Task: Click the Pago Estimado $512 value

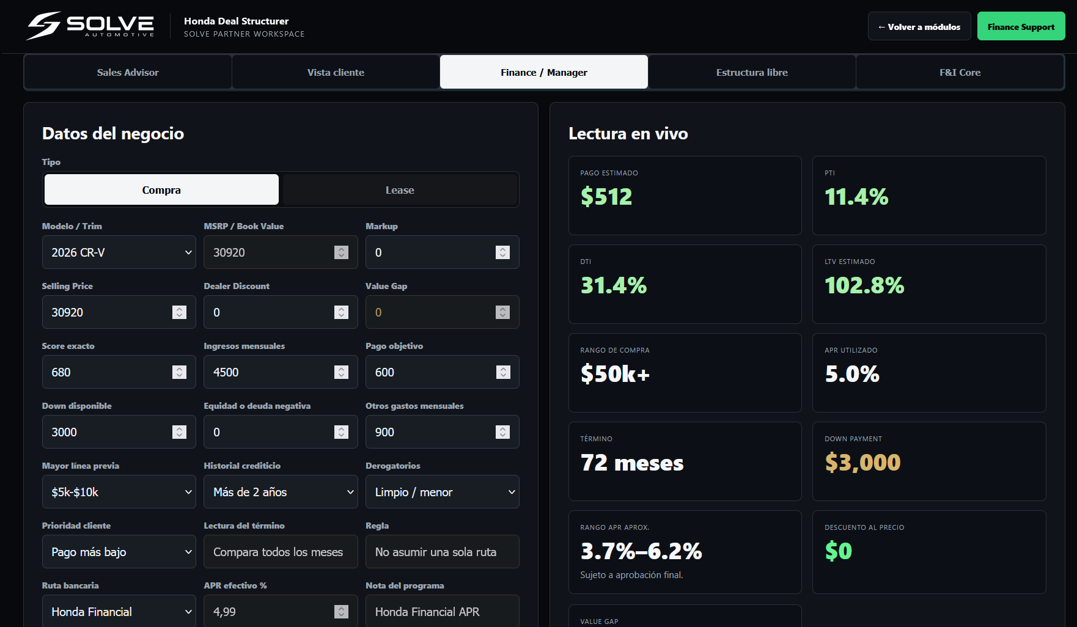Action: [606, 197]
